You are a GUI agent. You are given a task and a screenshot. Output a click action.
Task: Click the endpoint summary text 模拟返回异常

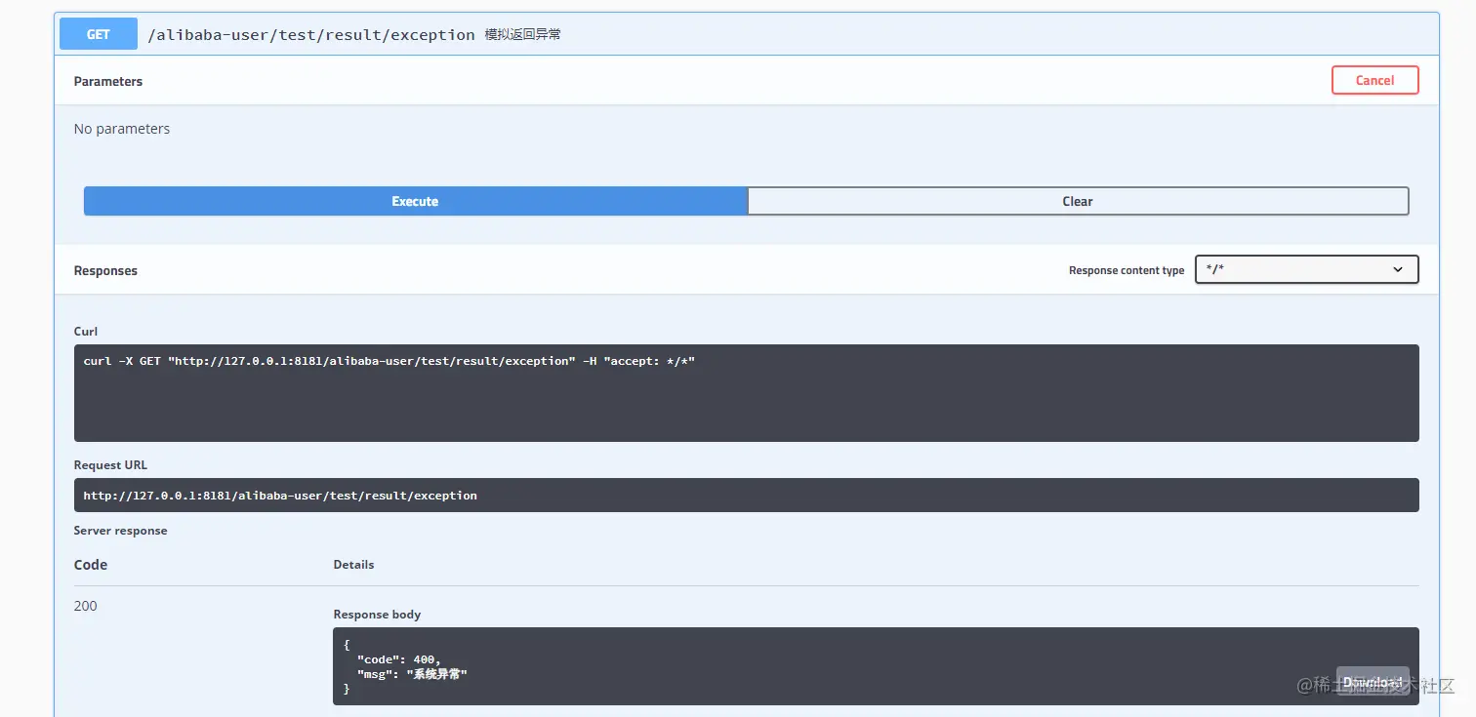coord(523,35)
